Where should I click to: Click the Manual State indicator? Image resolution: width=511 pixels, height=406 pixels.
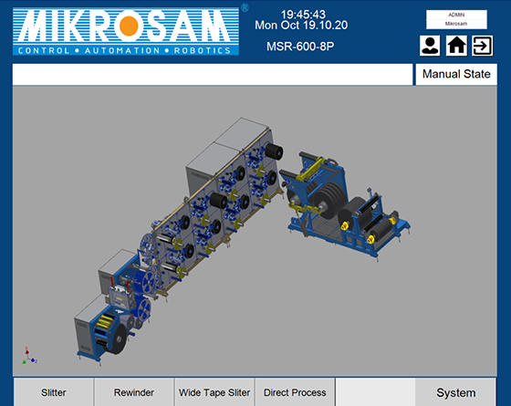click(456, 74)
